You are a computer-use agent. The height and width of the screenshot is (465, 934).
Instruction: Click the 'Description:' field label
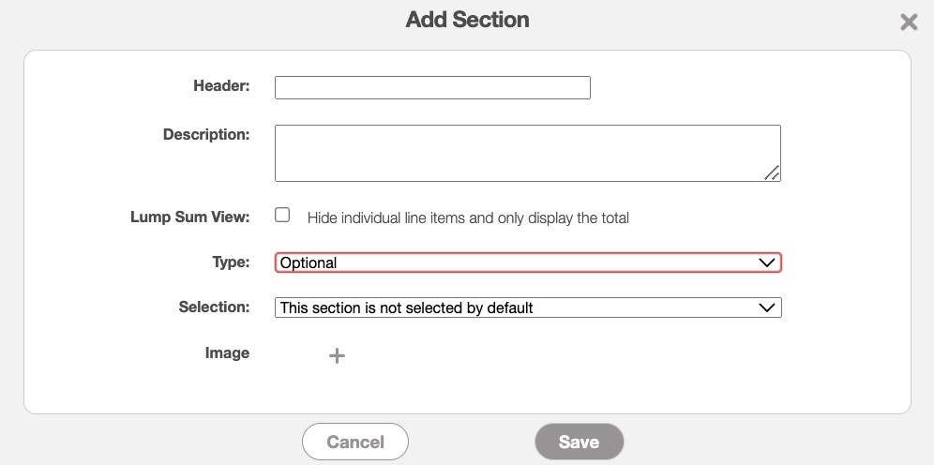(206, 134)
